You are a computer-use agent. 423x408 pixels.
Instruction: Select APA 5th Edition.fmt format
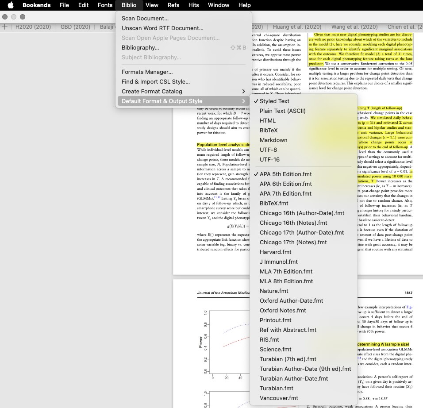tap(304, 174)
